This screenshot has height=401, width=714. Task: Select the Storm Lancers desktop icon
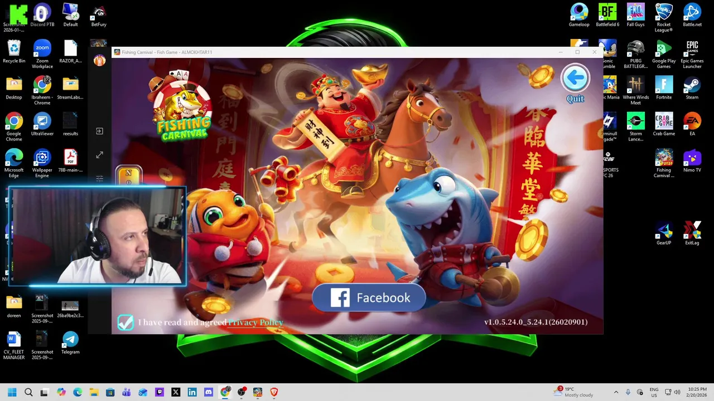pos(636,126)
